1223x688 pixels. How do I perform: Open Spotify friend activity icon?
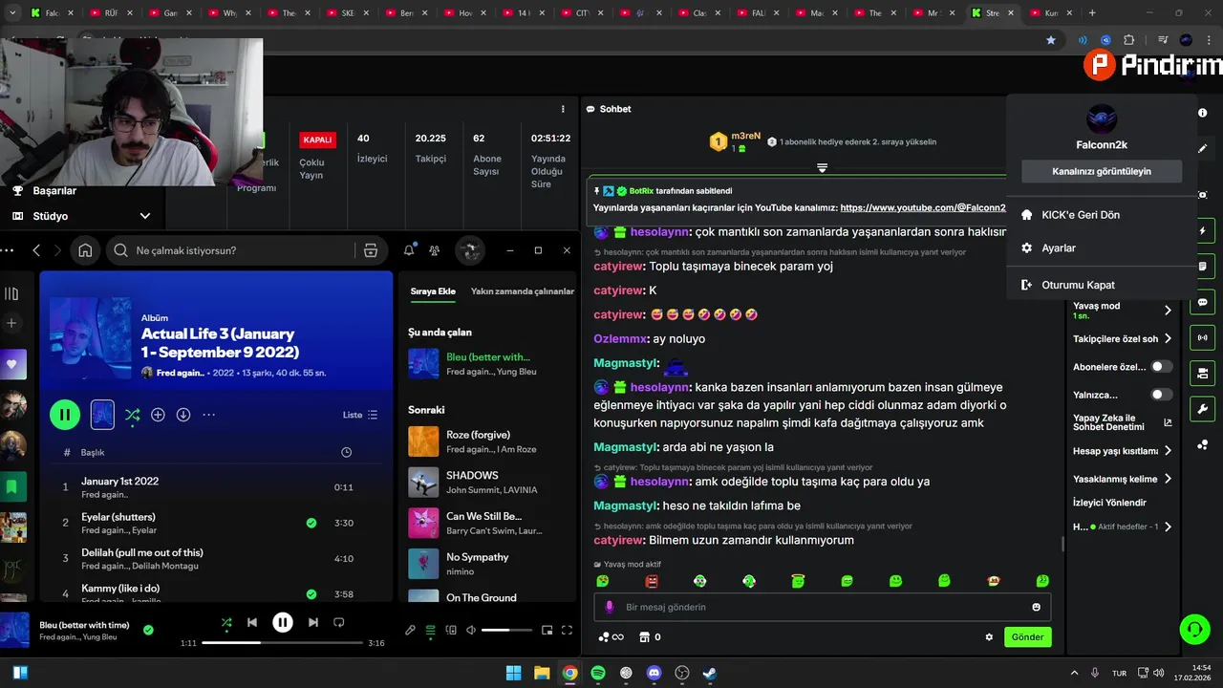click(435, 250)
